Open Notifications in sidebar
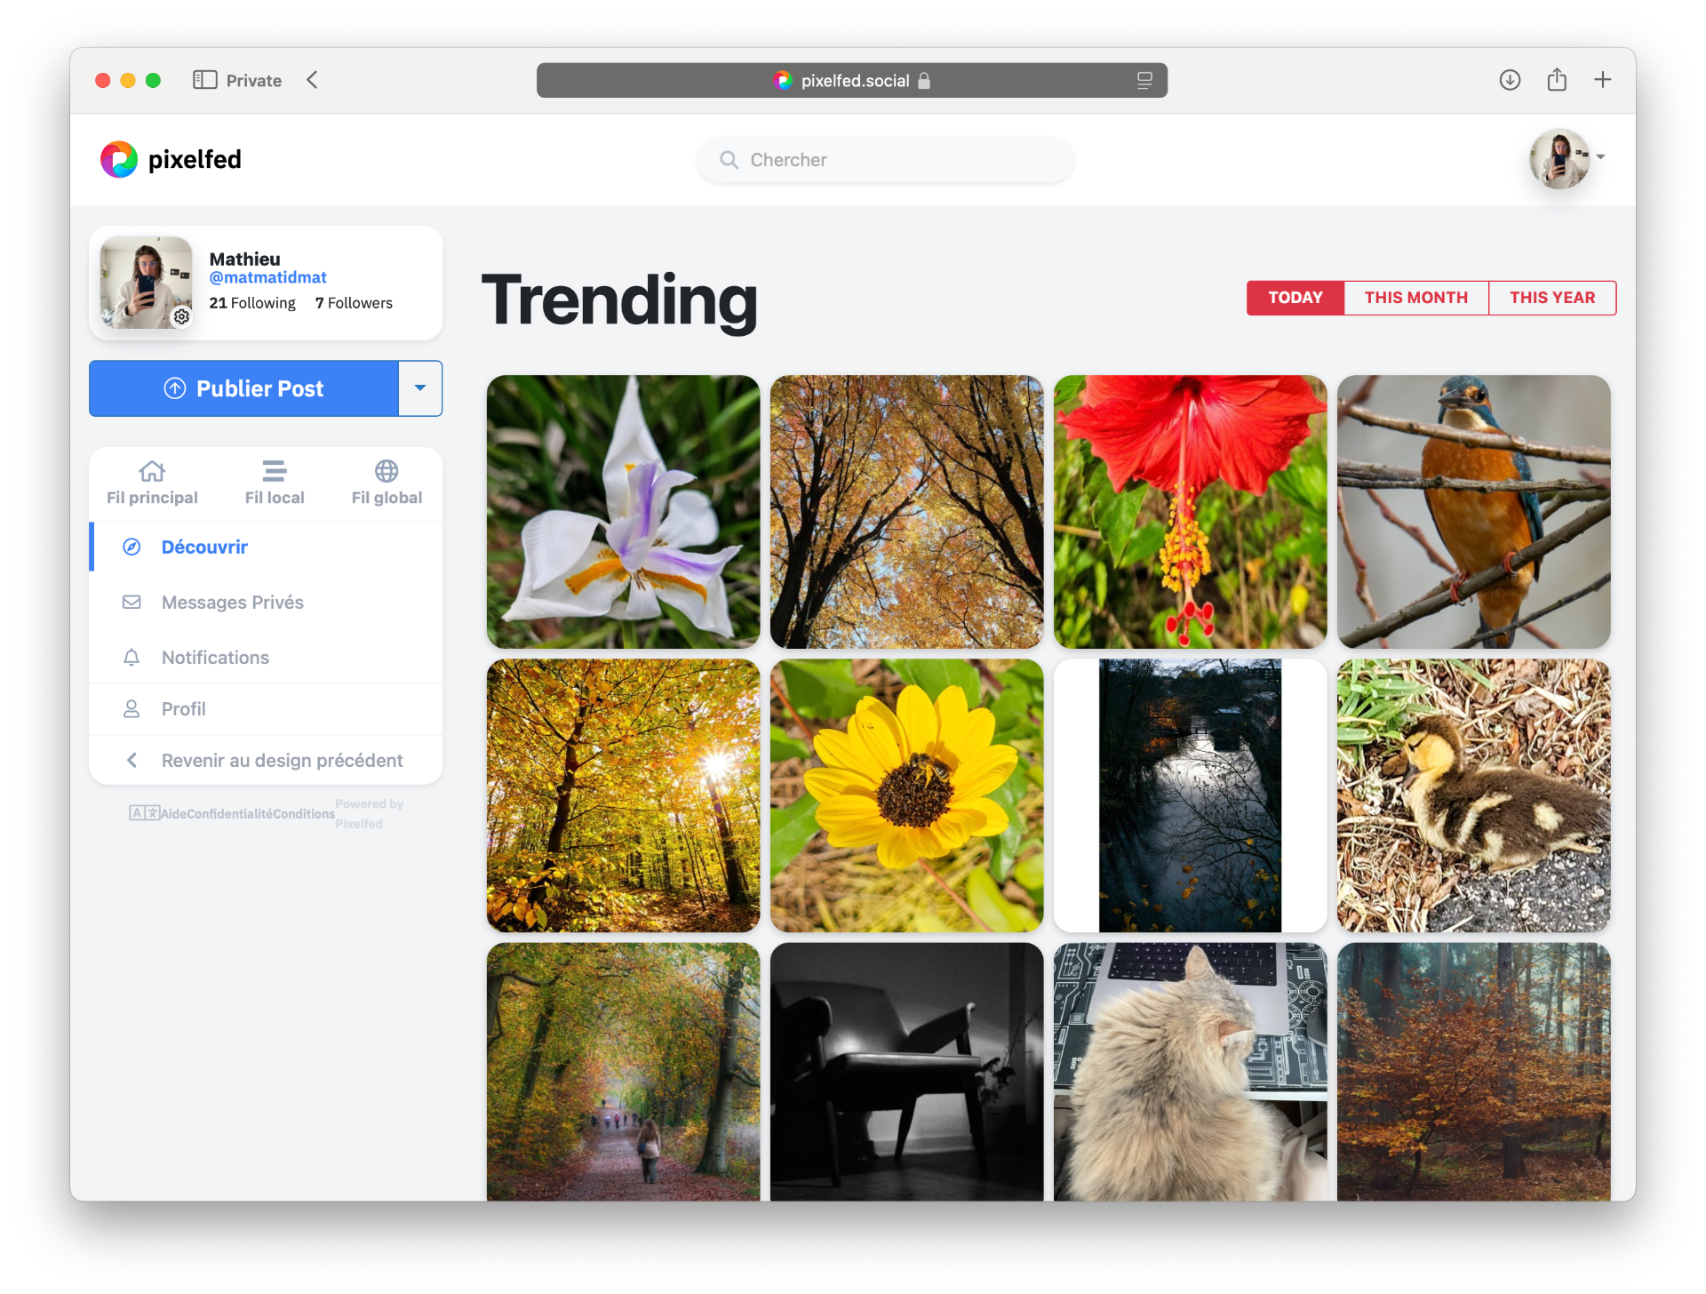This screenshot has height=1294, width=1706. tap(215, 658)
